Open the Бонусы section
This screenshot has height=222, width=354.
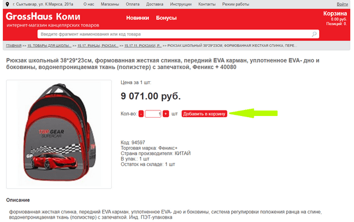click(166, 18)
